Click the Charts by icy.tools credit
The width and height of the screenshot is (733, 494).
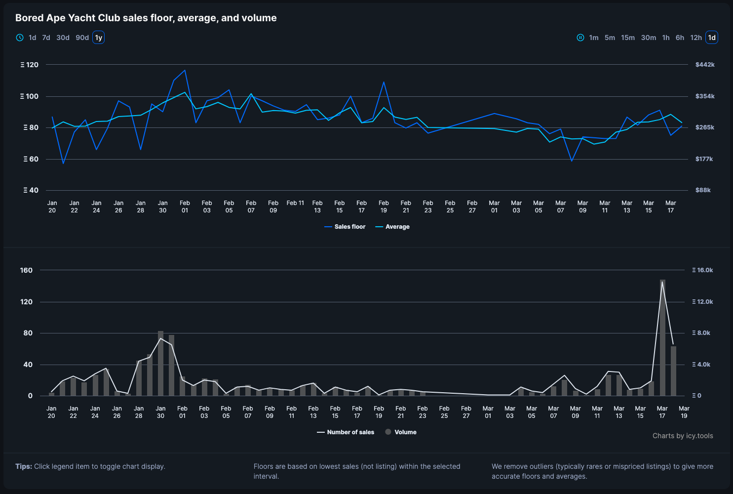coord(683,436)
